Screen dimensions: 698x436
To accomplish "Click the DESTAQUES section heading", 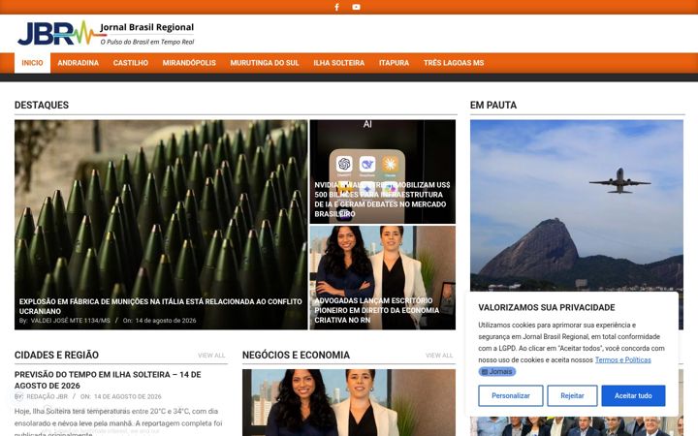I will coord(42,105).
